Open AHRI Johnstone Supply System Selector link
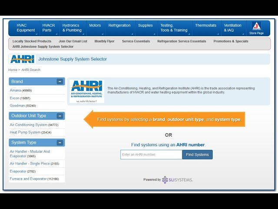The image size is (278, 209). pos(43,47)
